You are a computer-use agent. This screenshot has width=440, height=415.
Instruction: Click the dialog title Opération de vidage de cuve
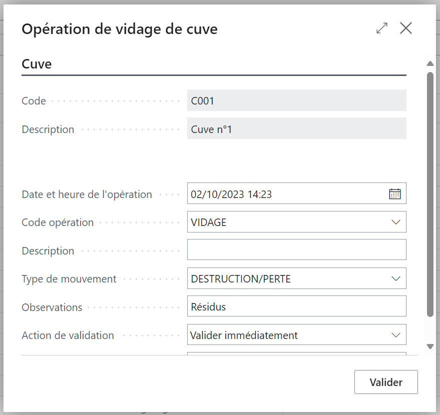[120, 29]
